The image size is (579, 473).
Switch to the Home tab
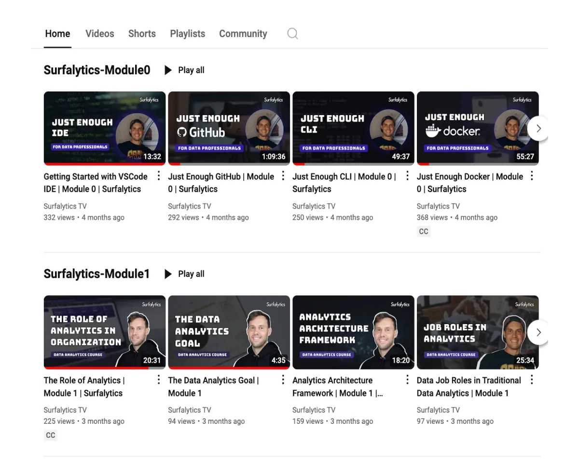57,34
